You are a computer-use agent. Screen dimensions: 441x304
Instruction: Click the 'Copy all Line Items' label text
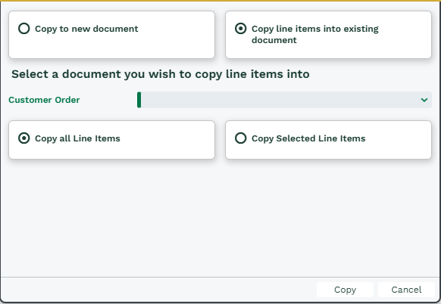(x=77, y=138)
